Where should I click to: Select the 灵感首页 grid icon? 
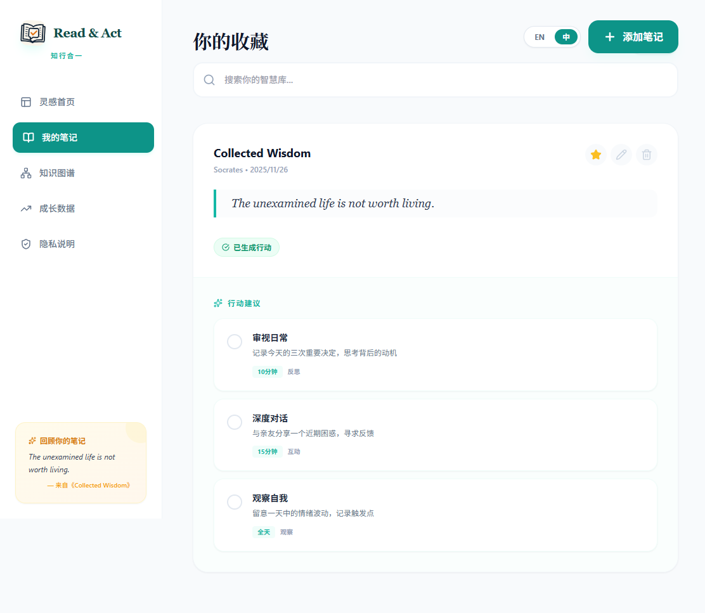25,101
